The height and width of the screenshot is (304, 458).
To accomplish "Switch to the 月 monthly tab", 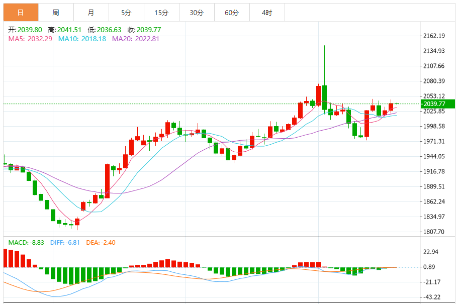I will coord(91,13).
